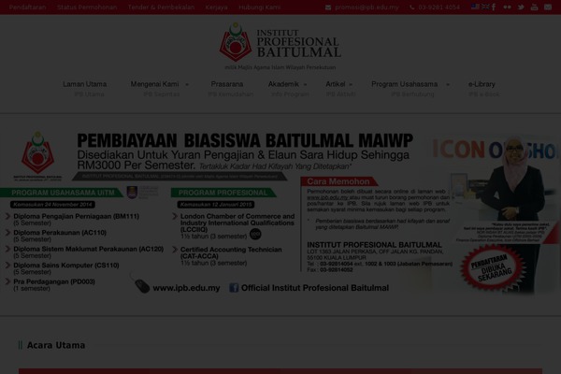The height and width of the screenshot is (374, 561).
Task: Click the Program Usahasama UiTM green label
Action: click(63, 193)
